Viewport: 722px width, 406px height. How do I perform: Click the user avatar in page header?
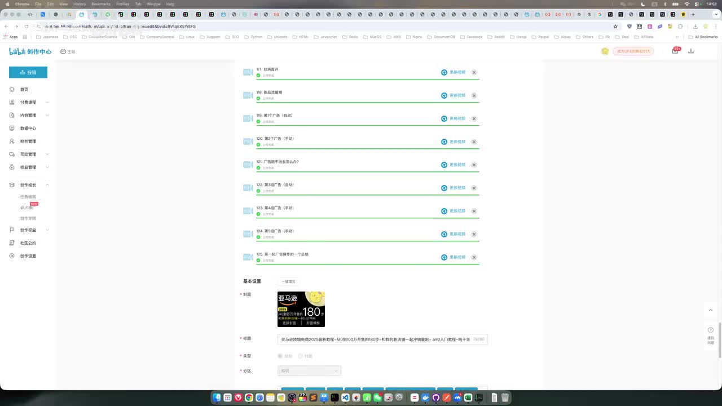(x=605, y=51)
